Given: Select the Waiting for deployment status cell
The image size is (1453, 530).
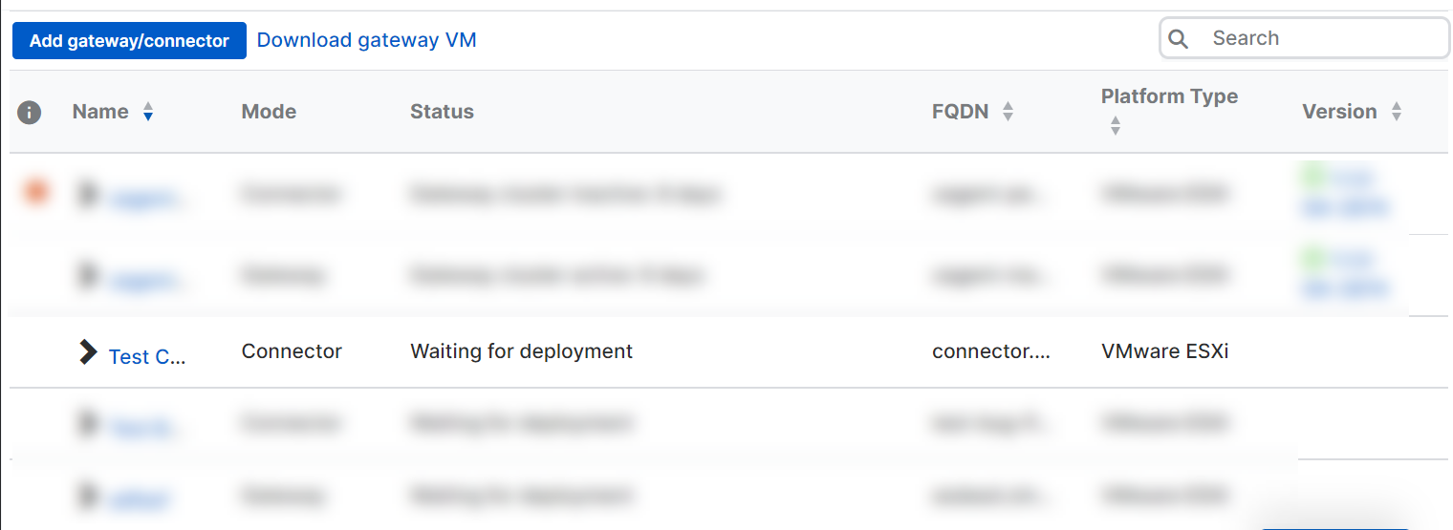Looking at the screenshot, I should (521, 351).
